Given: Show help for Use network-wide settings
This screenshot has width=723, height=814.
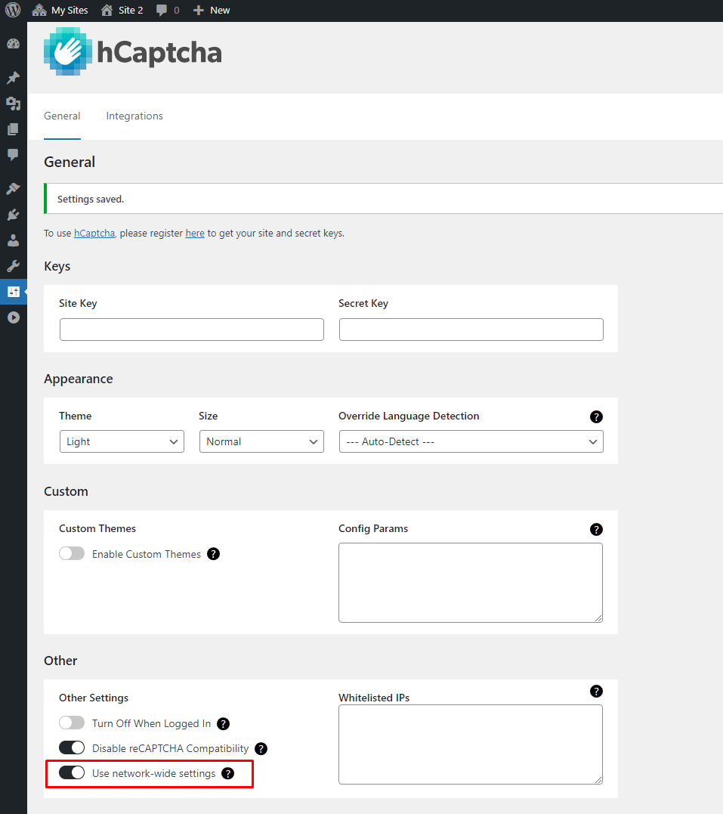Looking at the screenshot, I should [x=228, y=773].
